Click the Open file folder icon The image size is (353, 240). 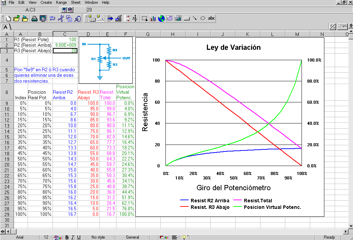[17, 18]
